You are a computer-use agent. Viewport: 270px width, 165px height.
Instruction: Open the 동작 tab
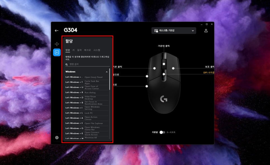point(79,50)
